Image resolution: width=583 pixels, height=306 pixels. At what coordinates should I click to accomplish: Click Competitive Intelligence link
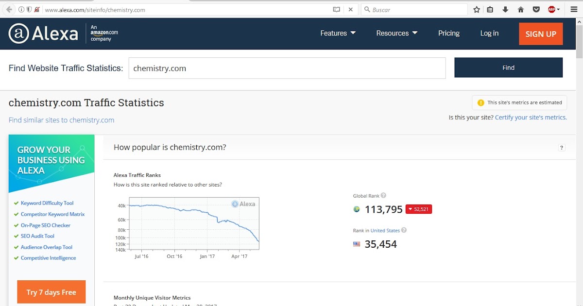click(48, 258)
